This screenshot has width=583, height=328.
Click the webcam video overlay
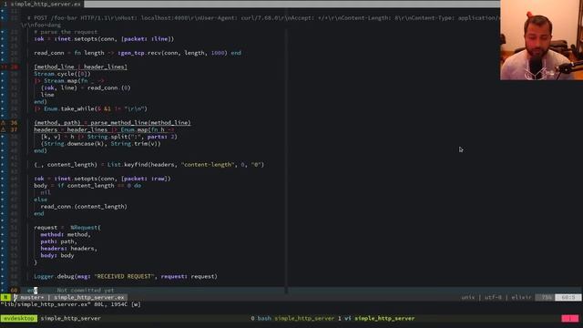[x=541, y=40]
